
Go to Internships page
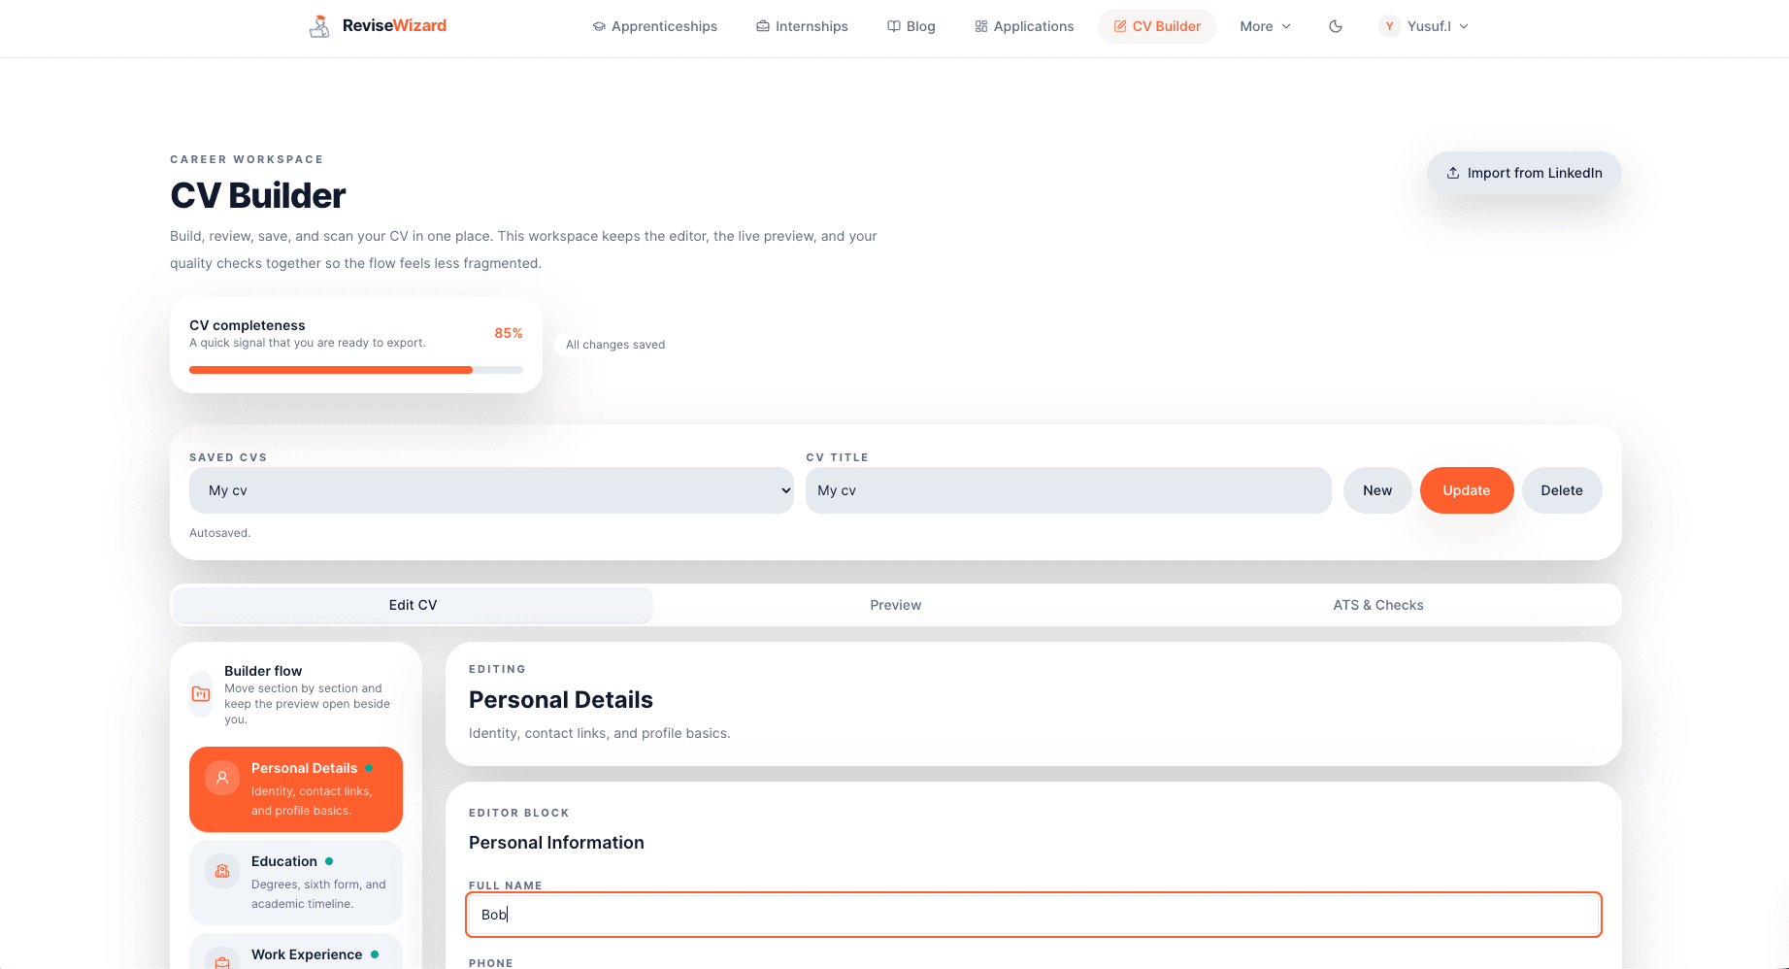tap(803, 26)
